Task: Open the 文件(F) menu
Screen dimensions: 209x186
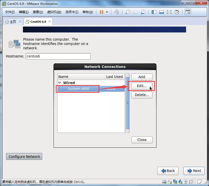Action: pyautogui.click(x=10, y=12)
